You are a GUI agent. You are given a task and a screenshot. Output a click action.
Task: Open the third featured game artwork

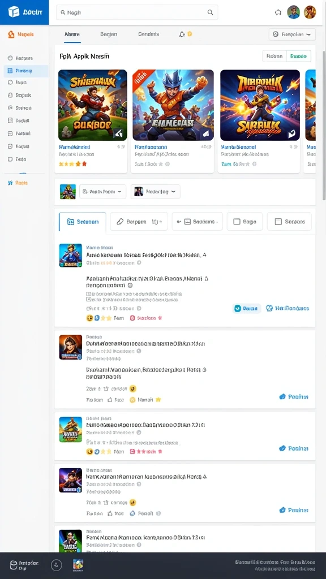click(260, 105)
